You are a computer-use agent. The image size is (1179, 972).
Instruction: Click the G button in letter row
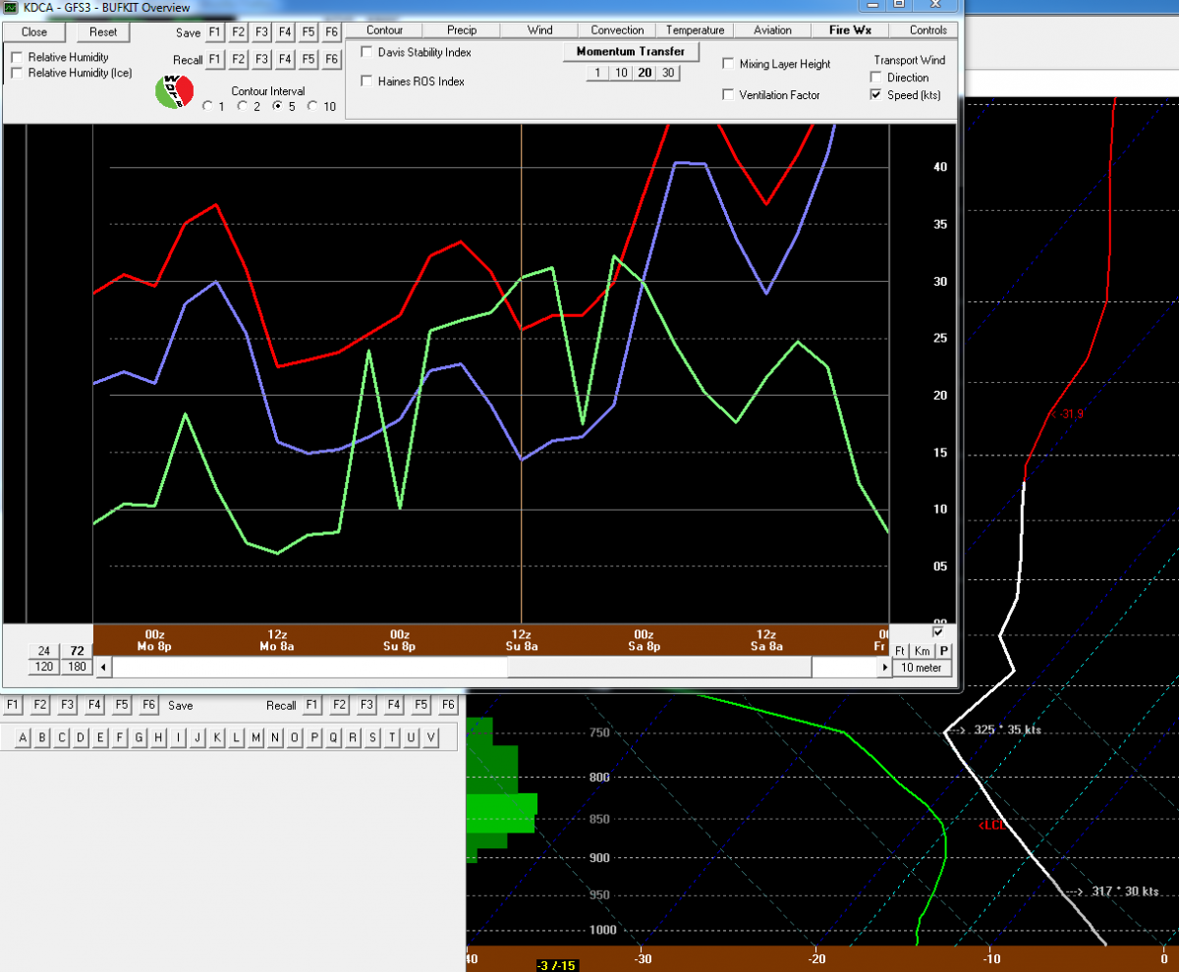click(138, 737)
